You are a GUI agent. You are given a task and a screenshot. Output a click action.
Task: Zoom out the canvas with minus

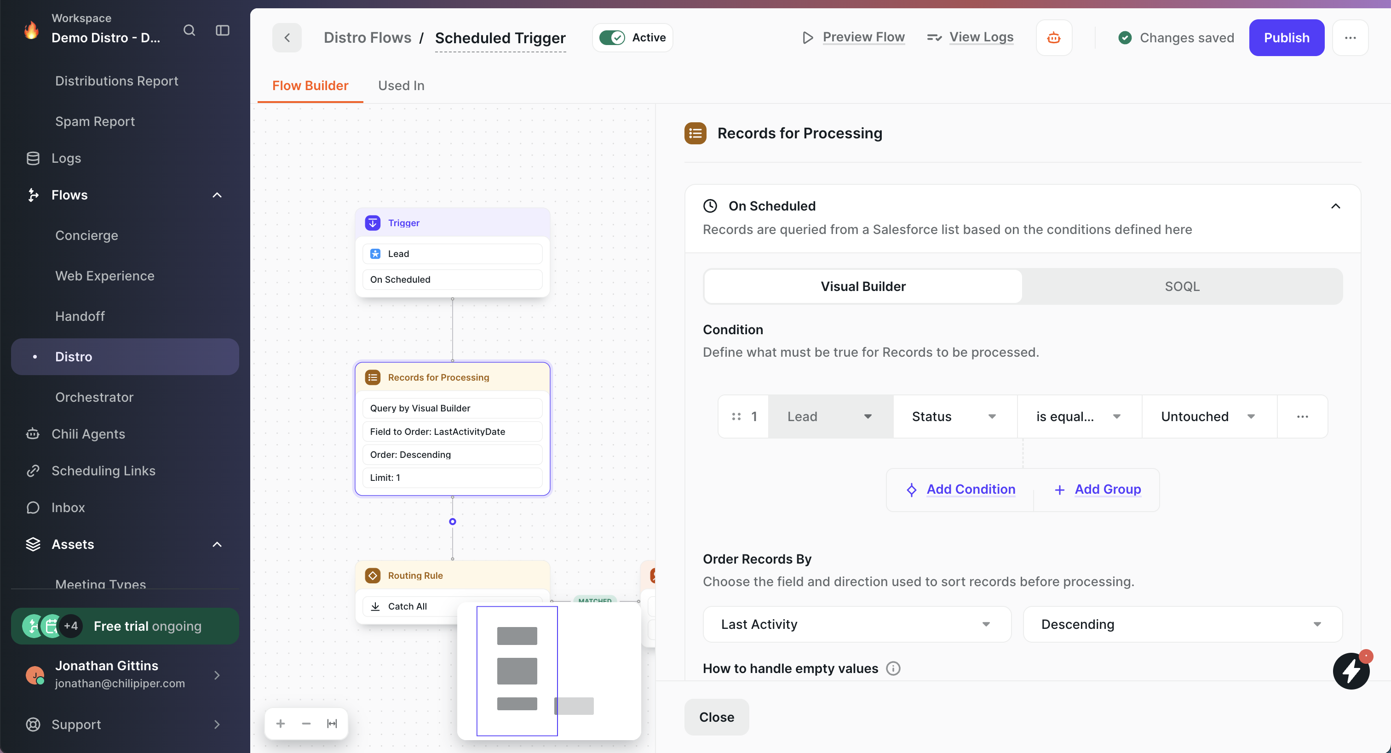point(306,723)
